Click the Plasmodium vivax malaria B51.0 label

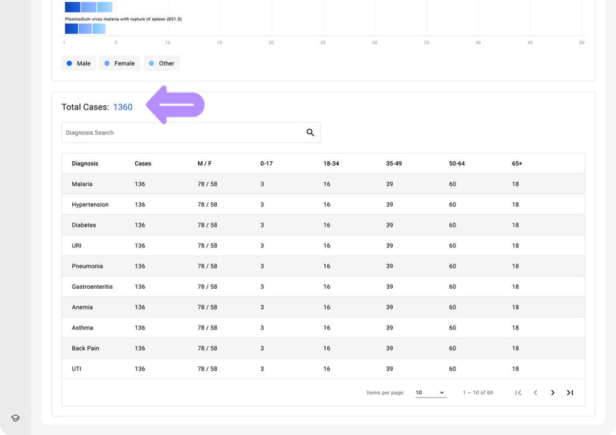click(123, 19)
